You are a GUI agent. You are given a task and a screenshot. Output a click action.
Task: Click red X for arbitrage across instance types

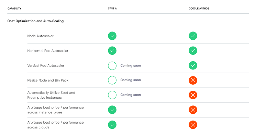pyautogui.click(x=193, y=110)
